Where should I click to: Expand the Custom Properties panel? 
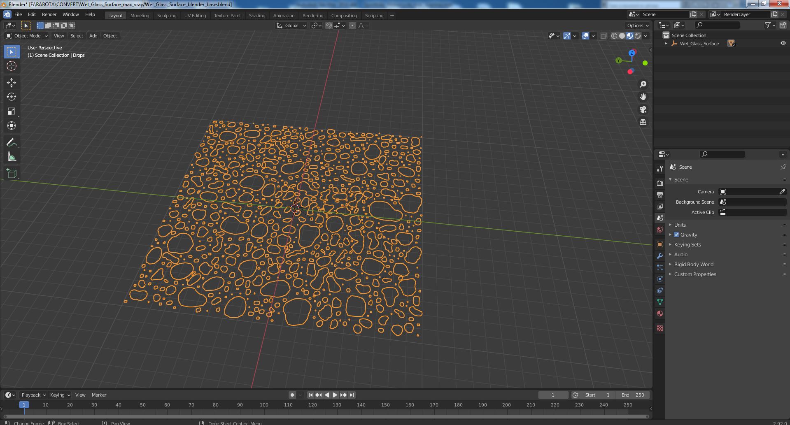pyautogui.click(x=695, y=274)
